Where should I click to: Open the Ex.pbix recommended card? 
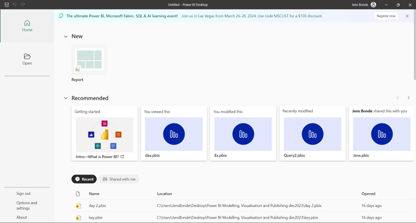pos(243,133)
